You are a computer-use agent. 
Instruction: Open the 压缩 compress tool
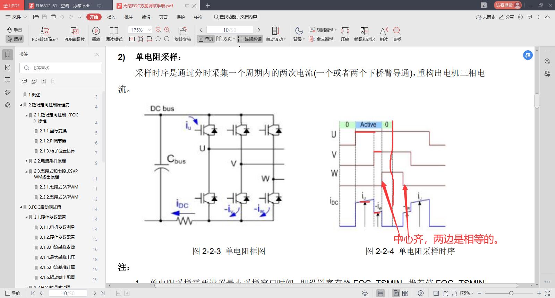pyautogui.click(x=345, y=34)
